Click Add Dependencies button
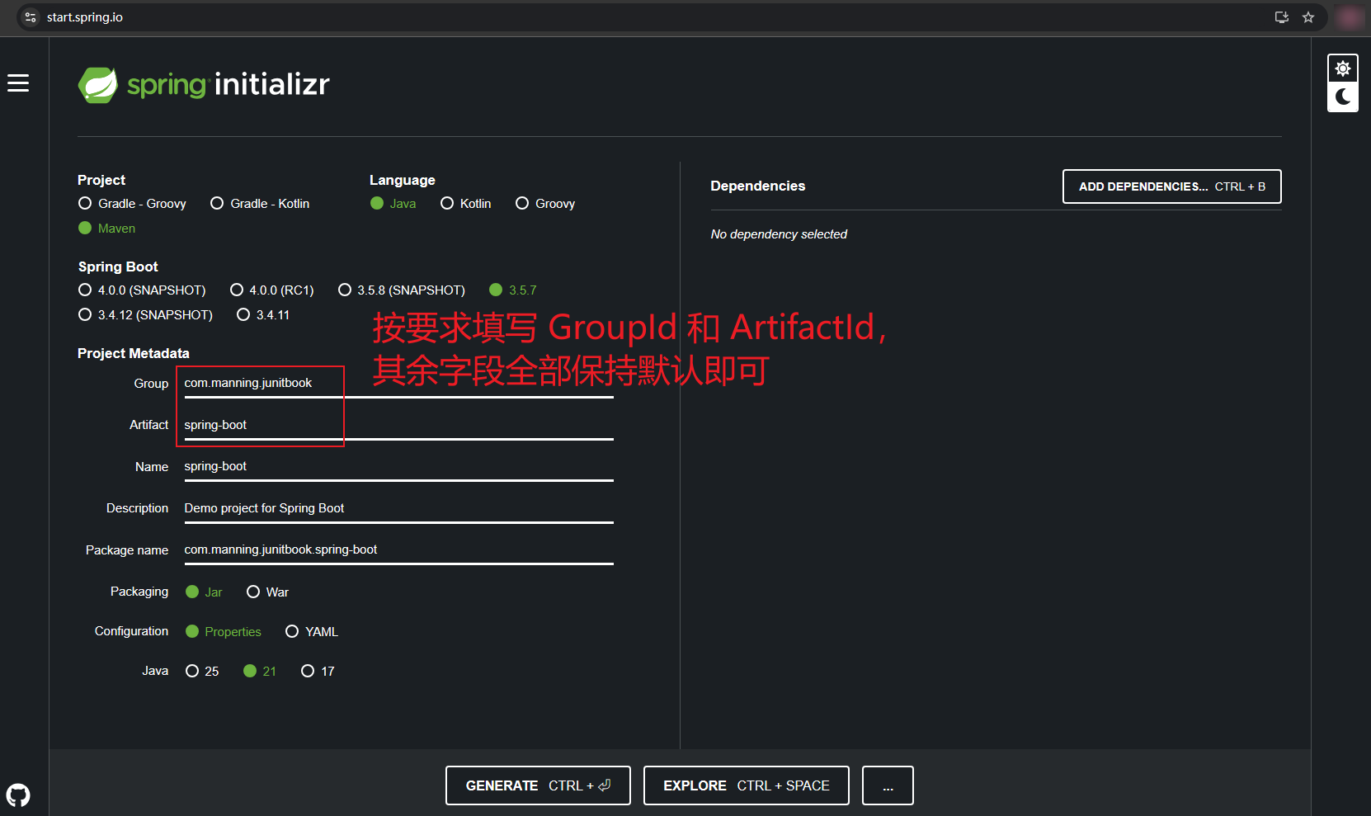This screenshot has width=1371, height=816. click(1172, 186)
